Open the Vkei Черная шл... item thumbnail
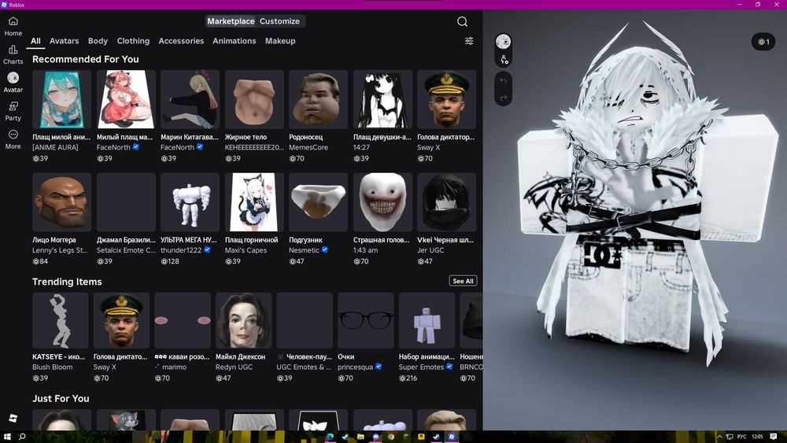The width and height of the screenshot is (787, 443). (x=447, y=202)
